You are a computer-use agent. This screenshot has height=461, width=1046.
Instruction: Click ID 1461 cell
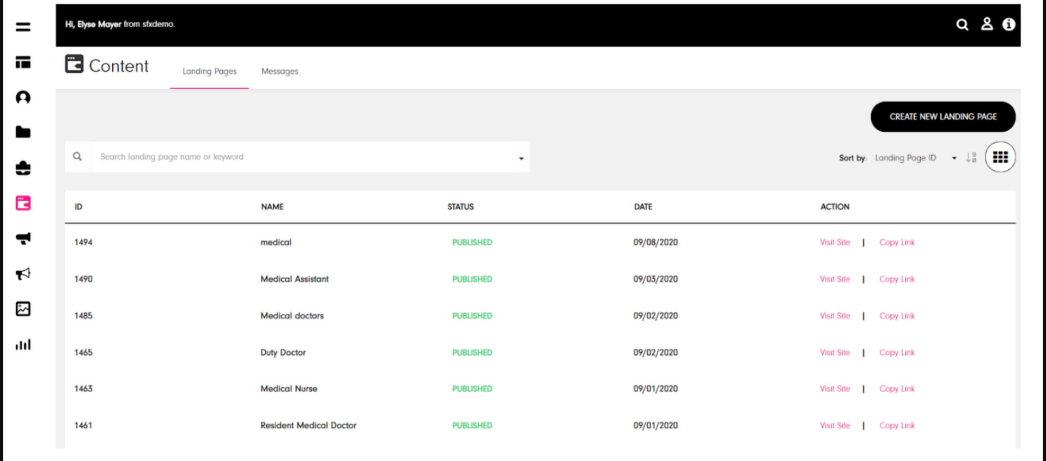tap(83, 425)
